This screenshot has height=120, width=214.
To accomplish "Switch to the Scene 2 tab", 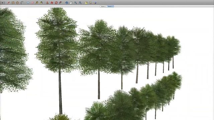I will click(110, 6).
